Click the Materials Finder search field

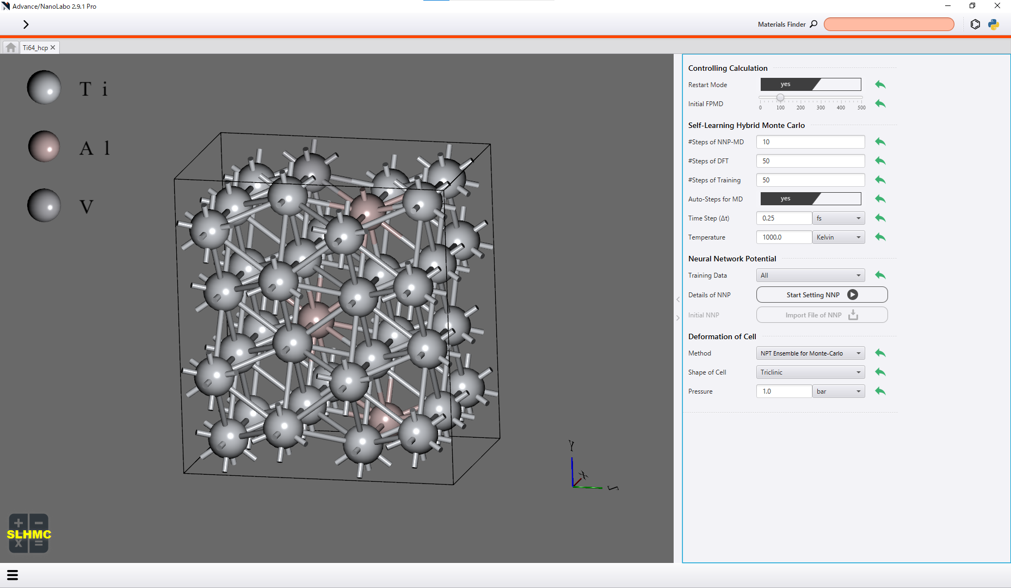click(x=889, y=24)
